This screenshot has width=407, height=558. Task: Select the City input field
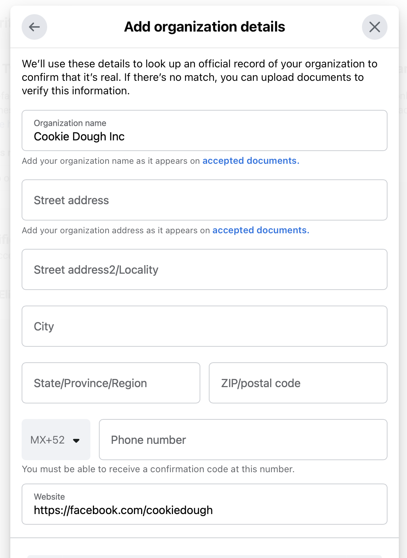[204, 327]
